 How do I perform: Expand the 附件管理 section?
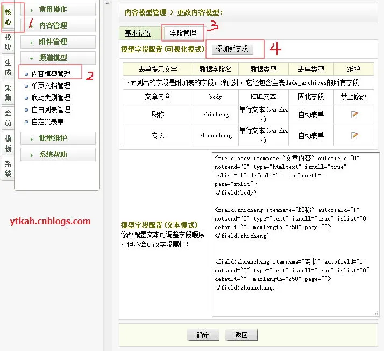pos(58,42)
